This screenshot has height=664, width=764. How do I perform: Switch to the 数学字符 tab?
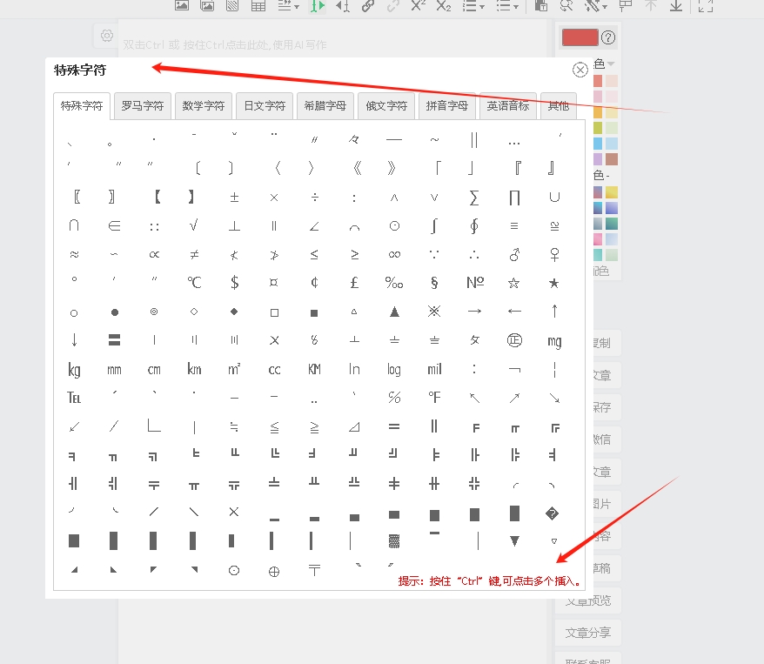point(204,106)
